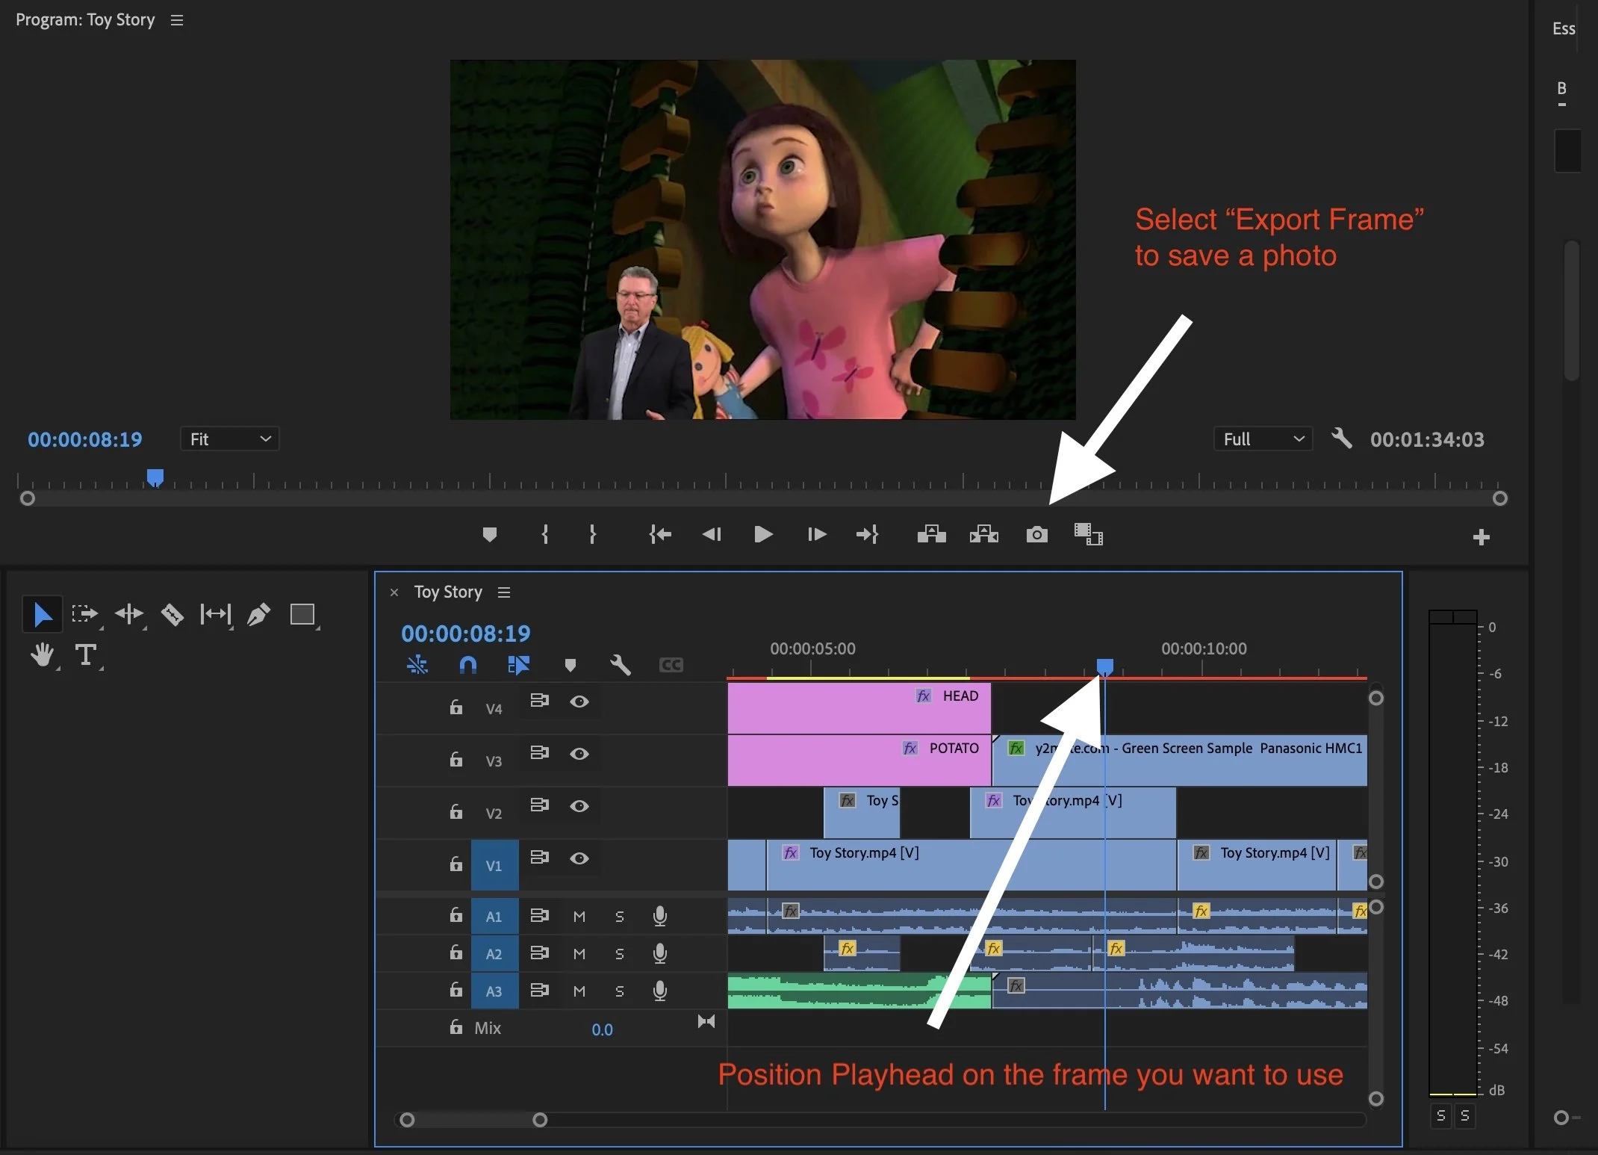Open Program monitor wrench settings
This screenshot has width=1598, height=1155.
[1341, 439]
